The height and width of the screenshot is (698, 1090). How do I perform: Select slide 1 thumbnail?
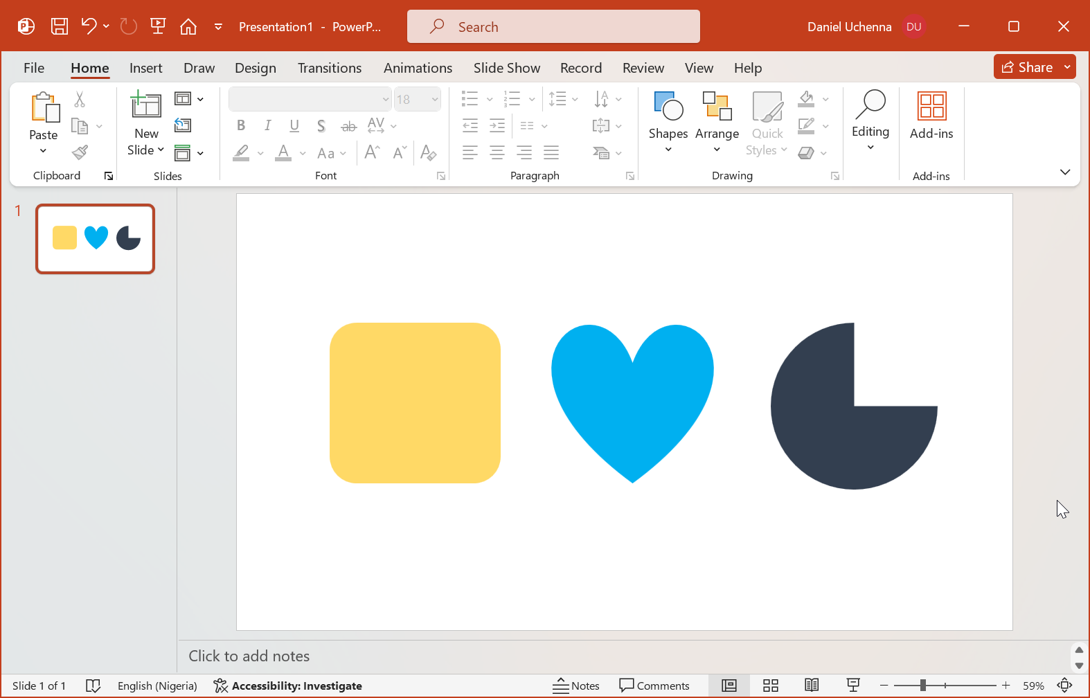96,239
